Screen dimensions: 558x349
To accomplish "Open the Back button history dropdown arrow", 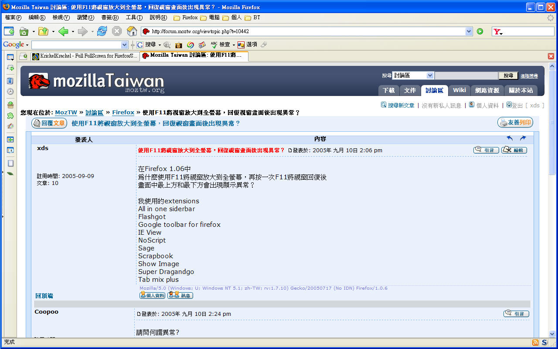I will [x=72, y=31].
